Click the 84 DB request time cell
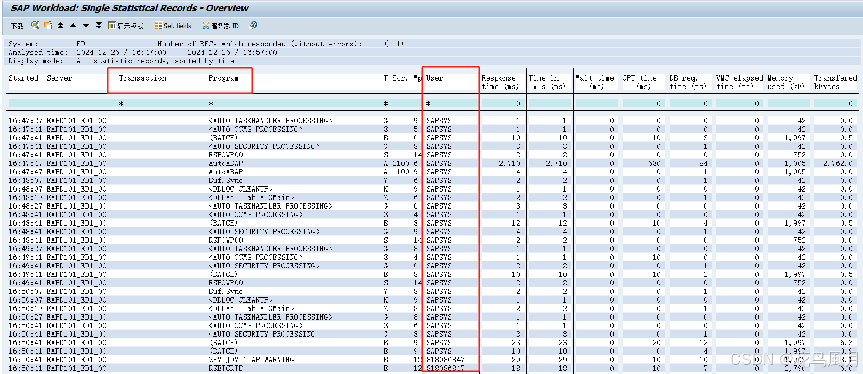863x374 pixels. [704, 163]
